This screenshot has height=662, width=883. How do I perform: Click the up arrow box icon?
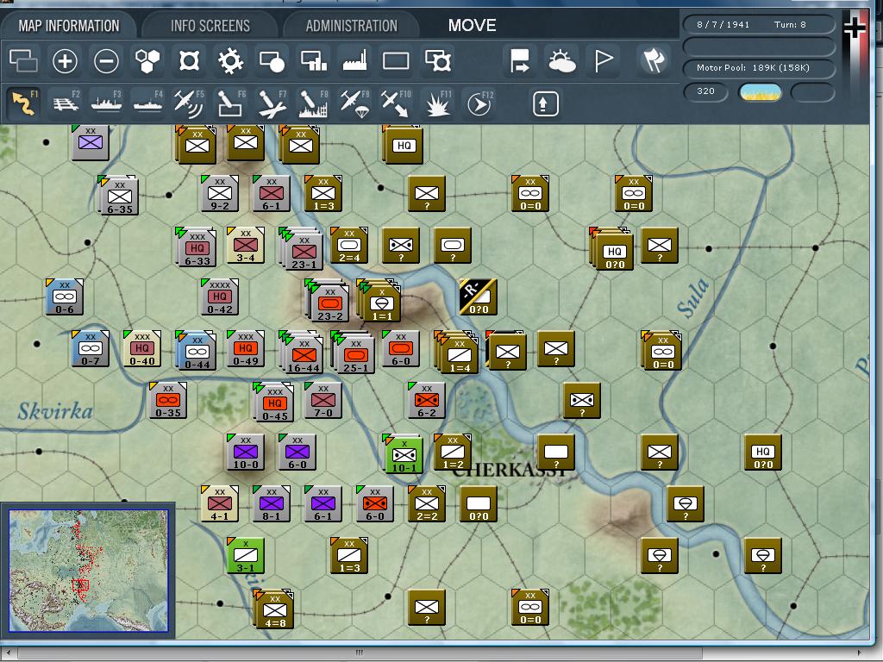click(x=545, y=103)
